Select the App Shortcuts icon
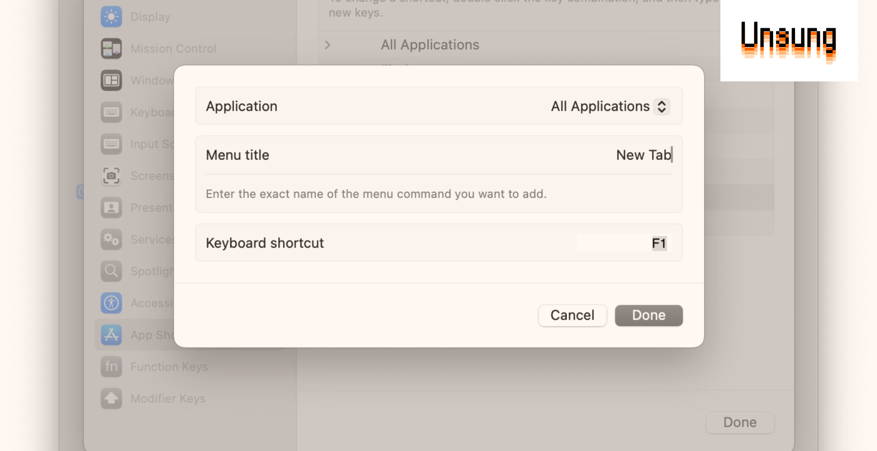 112,335
